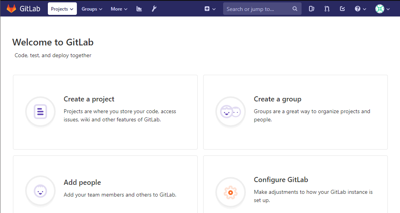Focus the Search or jump to field
The image size is (400, 213).
[x=257, y=9]
